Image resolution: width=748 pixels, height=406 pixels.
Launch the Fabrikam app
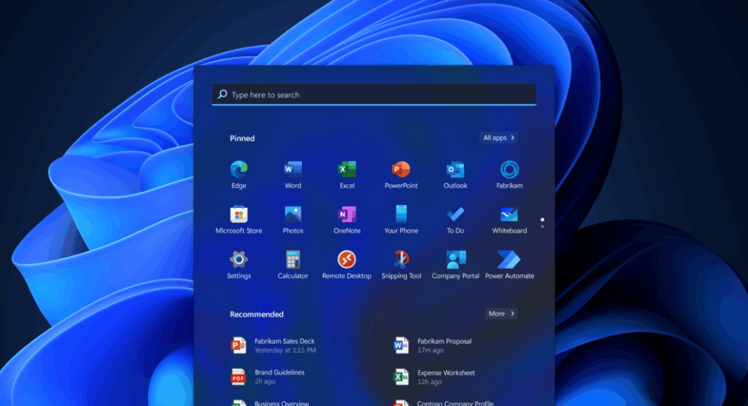point(509,175)
